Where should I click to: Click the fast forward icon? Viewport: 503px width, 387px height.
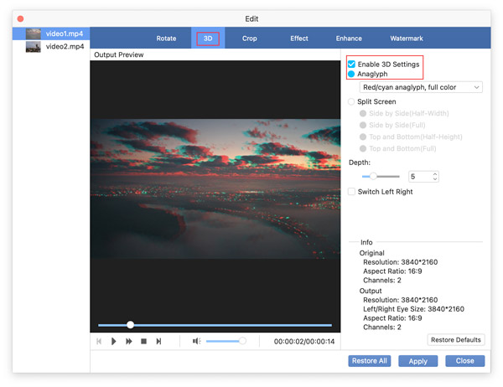129,341
